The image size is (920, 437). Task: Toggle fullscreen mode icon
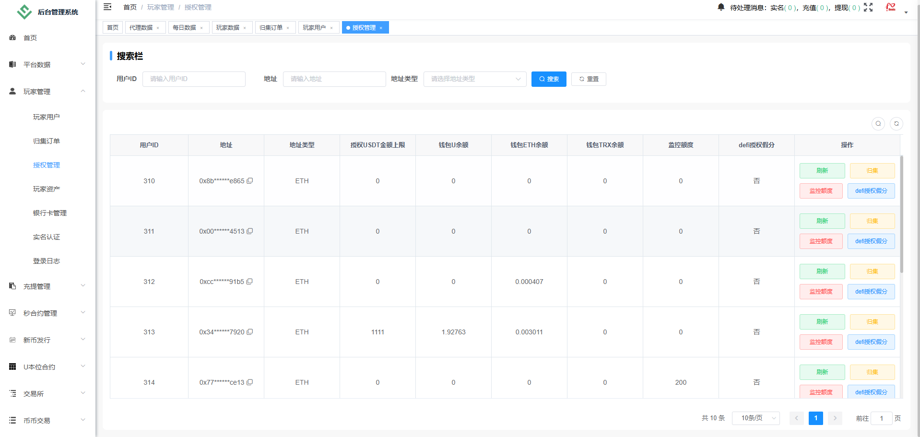tap(868, 7)
